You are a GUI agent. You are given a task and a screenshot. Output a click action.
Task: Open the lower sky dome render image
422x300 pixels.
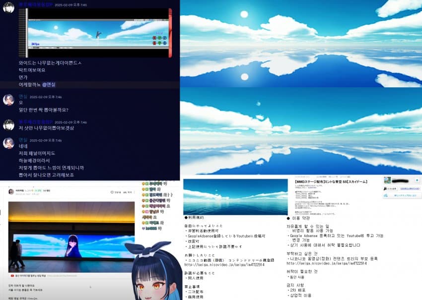click(x=301, y=131)
